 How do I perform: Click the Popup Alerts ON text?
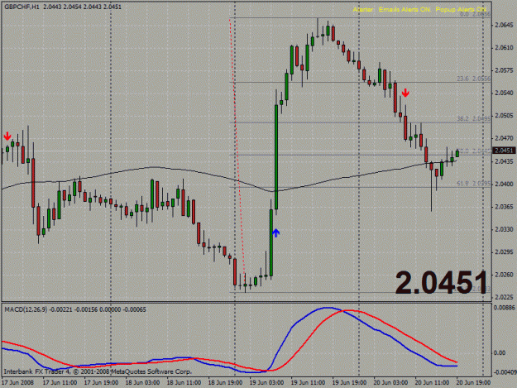point(462,10)
